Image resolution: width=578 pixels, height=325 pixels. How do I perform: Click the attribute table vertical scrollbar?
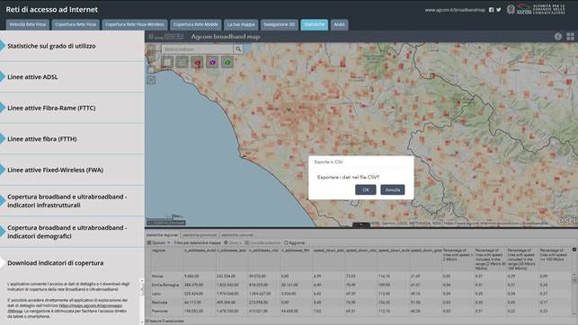574,294
